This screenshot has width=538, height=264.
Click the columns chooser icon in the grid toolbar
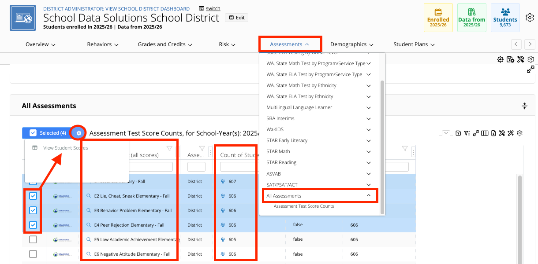pos(485,133)
